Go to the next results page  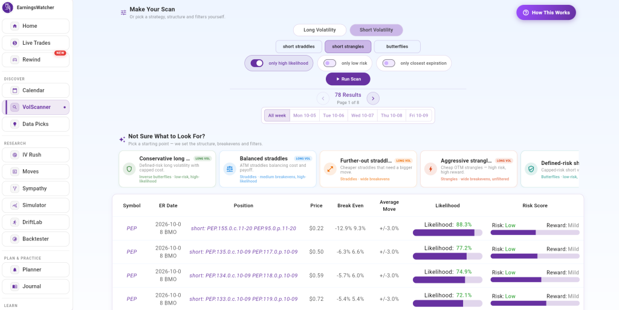[373, 98]
